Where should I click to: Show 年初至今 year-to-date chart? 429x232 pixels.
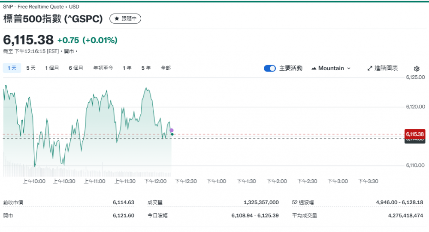tap(103, 68)
